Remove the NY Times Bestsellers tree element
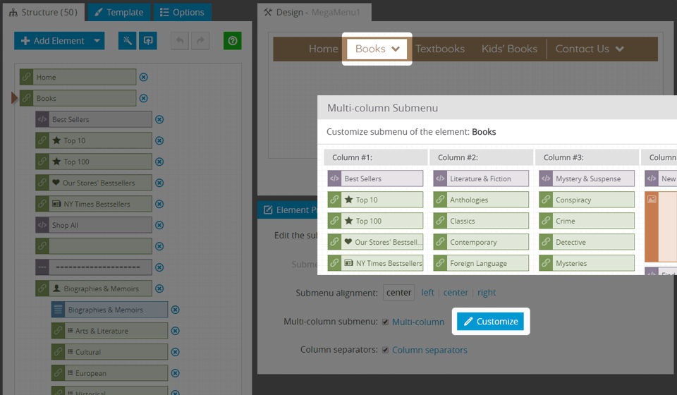The image size is (677, 395). [x=159, y=205]
